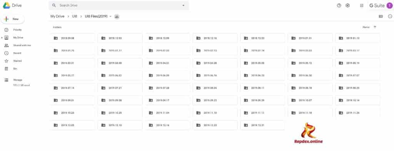Click the shared people icon in breadcrumb
The image size is (394, 151).
click(x=117, y=17)
